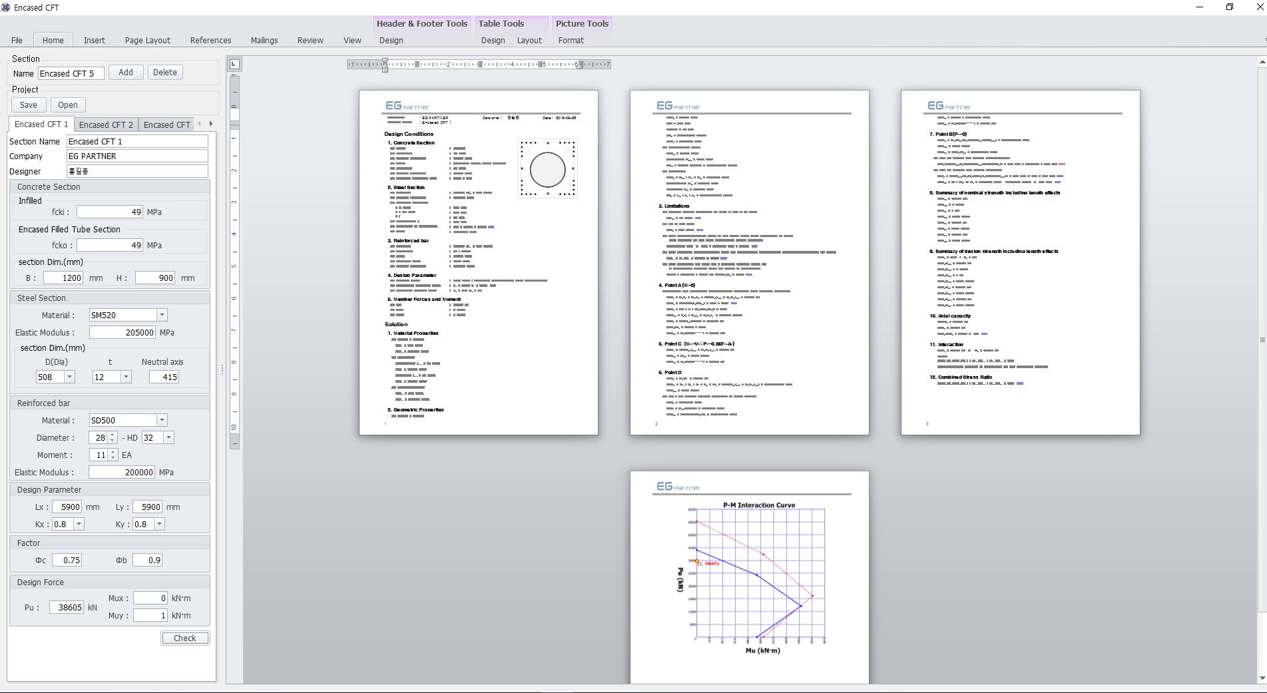Click the fcko 49 MPa field
Image resolution: width=1267 pixels, height=693 pixels.
110,245
